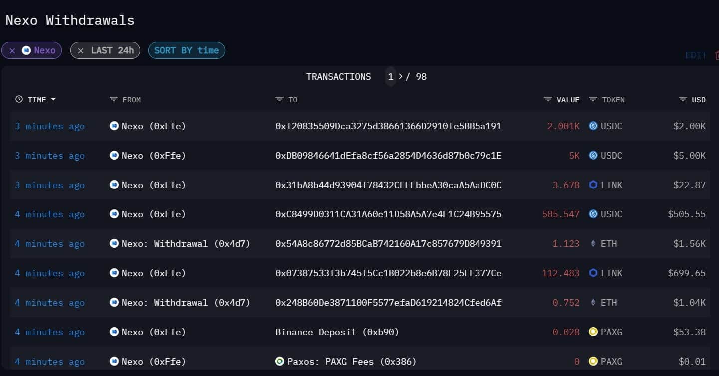The height and width of the screenshot is (376, 719).
Task: Click ETH token icon in 1.123 row
Action: (x=593, y=244)
